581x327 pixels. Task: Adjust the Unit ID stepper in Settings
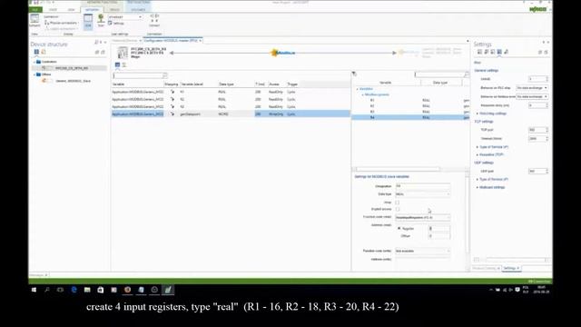click(x=547, y=79)
